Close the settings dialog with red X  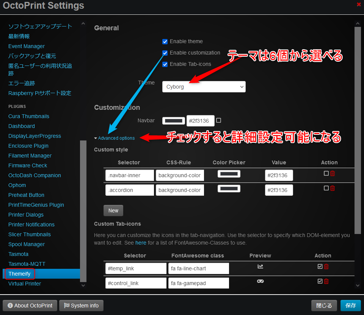(359, 4)
